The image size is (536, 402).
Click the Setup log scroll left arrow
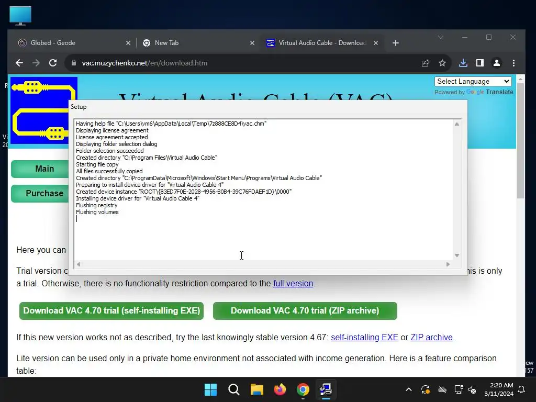coord(79,264)
